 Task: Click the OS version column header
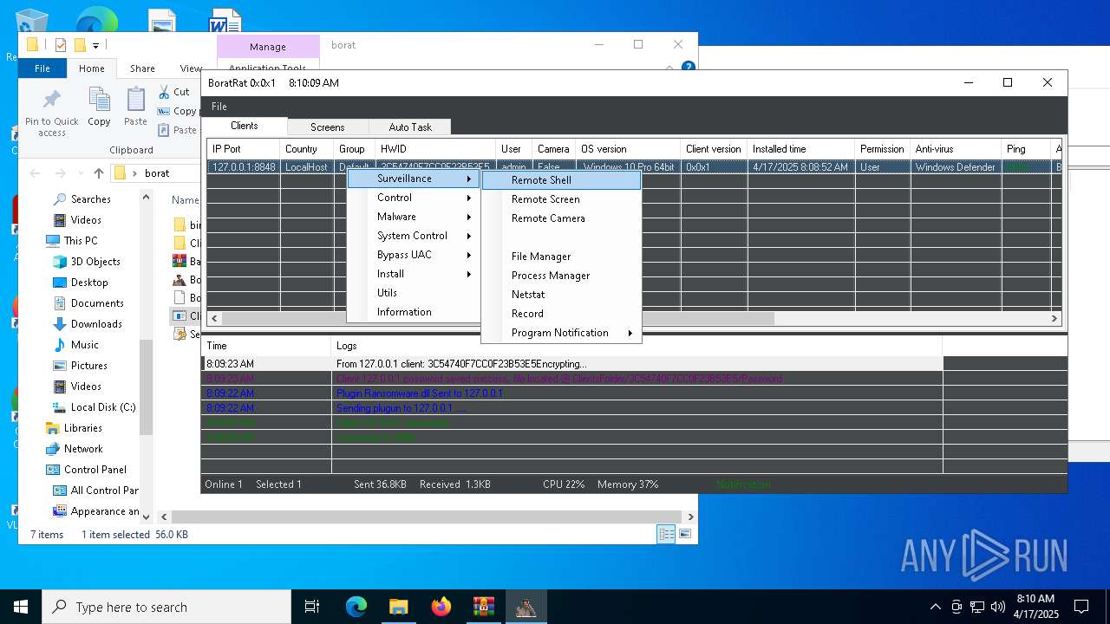pos(628,149)
